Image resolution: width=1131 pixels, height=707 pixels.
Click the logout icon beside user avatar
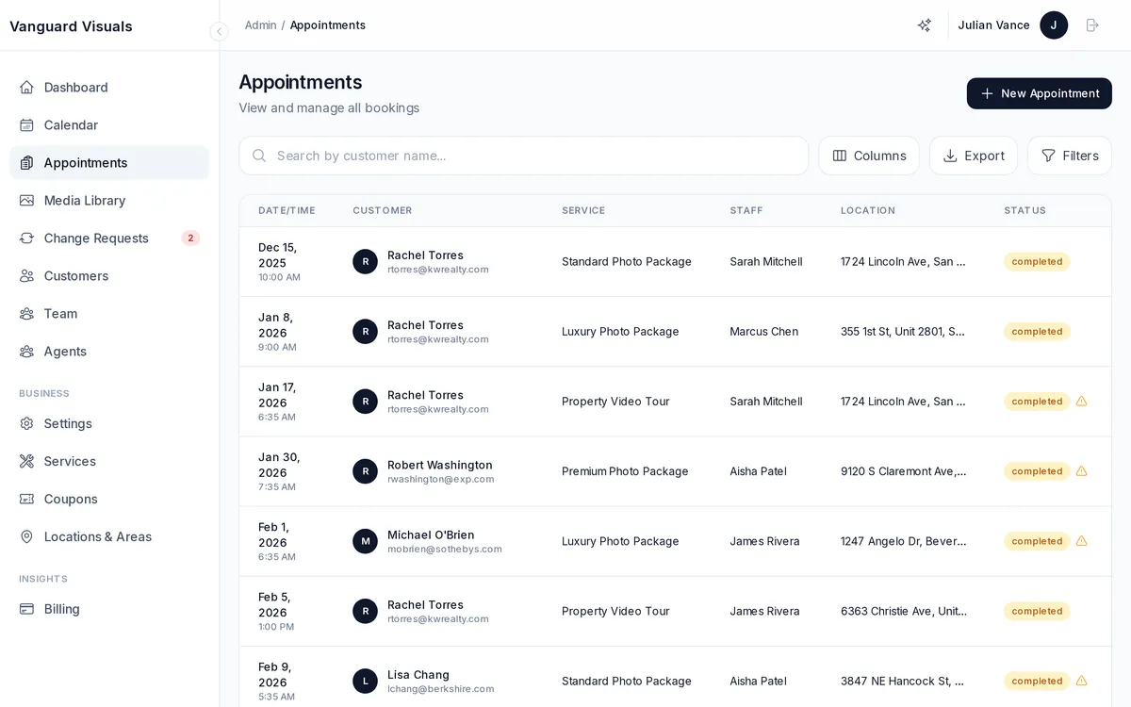pyautogui.click(x=1092, y=25)
